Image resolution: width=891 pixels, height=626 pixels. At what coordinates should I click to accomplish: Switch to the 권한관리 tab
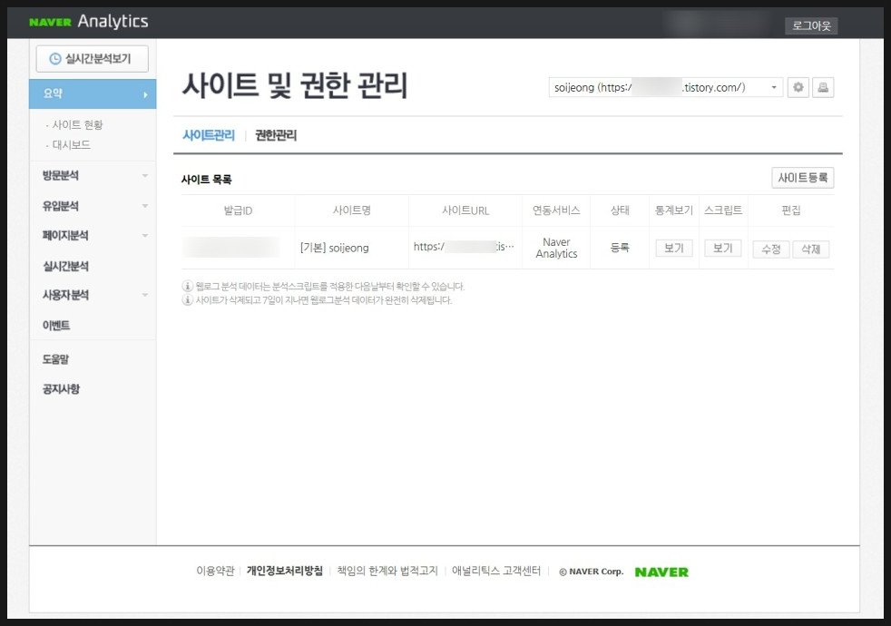click(x=276, y=135)
